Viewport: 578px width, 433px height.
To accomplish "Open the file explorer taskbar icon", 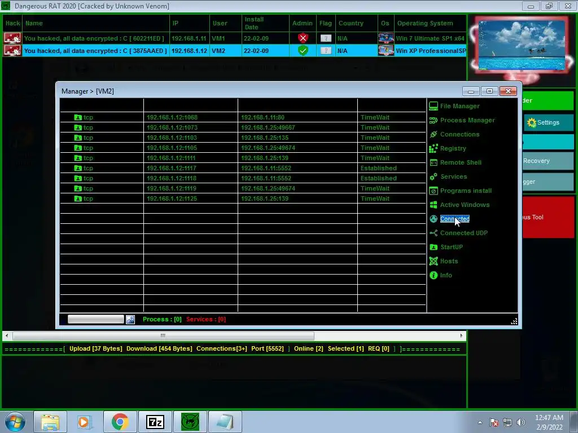I will point(50,422).
